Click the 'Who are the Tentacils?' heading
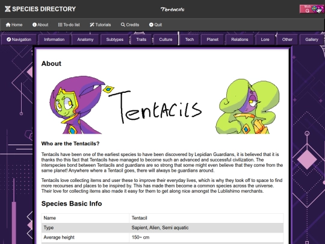The image size is (325, 244). (70, 143)
